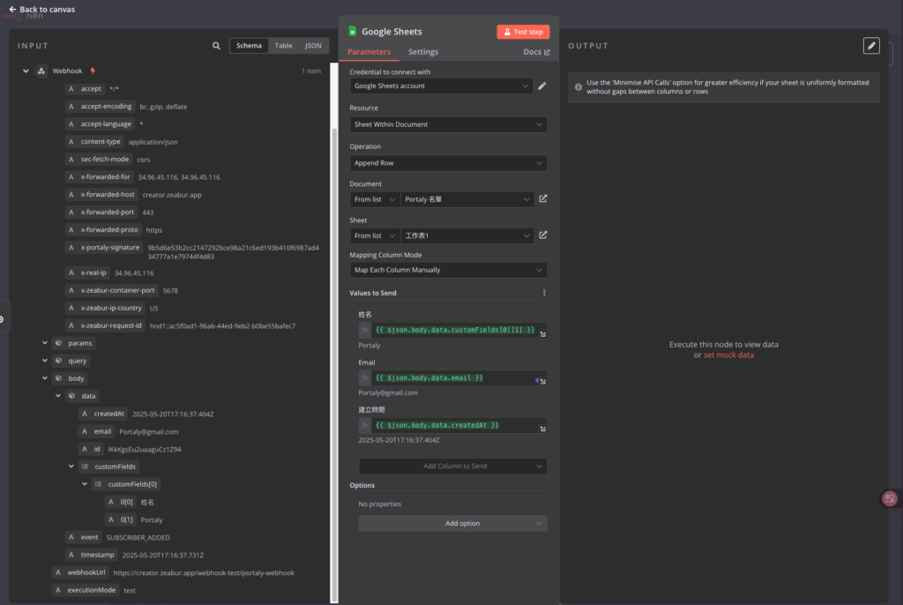Expand the Email expression editor icon
This screenshot has height=605, width=903.
542,382
